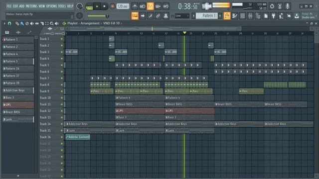
Task: Click plus button beside Pattern 1
Action: click(x=220, y=16)
